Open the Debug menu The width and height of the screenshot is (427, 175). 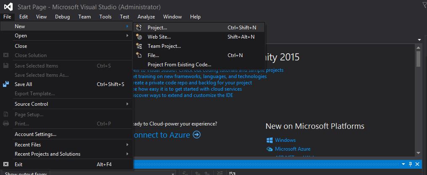pos(62,17)
